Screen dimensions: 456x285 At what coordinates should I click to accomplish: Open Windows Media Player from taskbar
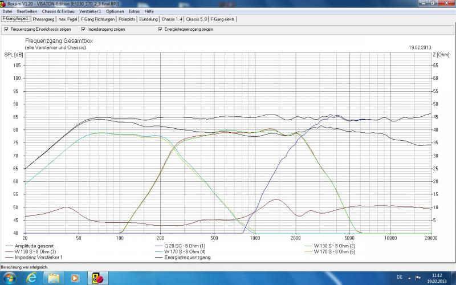[74, 278]
